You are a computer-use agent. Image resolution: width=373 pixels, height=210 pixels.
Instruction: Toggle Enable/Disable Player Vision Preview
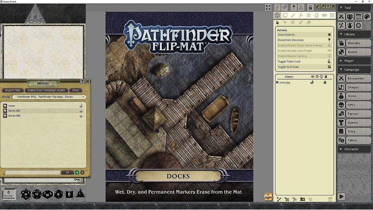pos(304,45)
